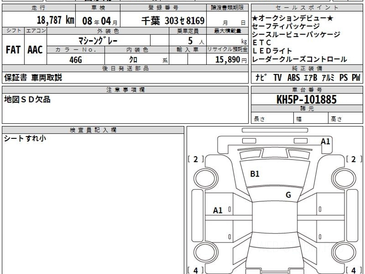365x274 pixels.
Task: Click セーフティパッケージ sales point line
Action: pos(286,27)
